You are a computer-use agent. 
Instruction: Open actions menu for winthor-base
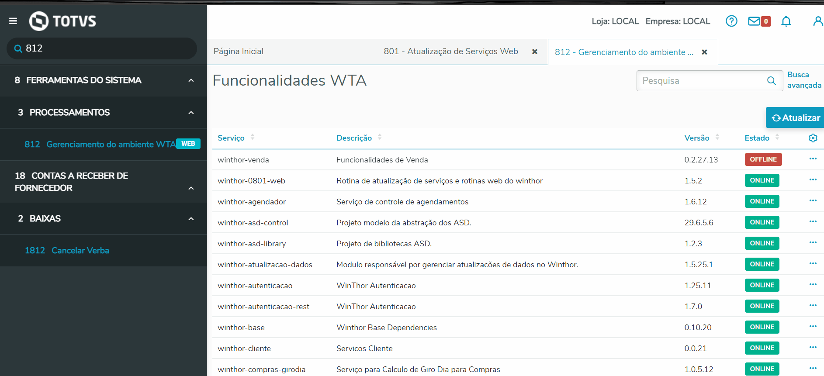(x=813, y=327)
